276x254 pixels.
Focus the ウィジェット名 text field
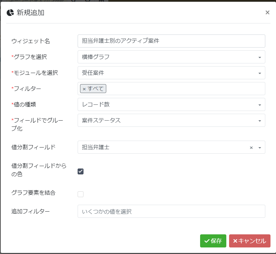[x=171, y=41]
